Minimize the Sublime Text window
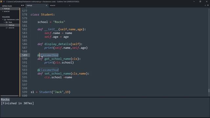210x118 pixels. 194,1
